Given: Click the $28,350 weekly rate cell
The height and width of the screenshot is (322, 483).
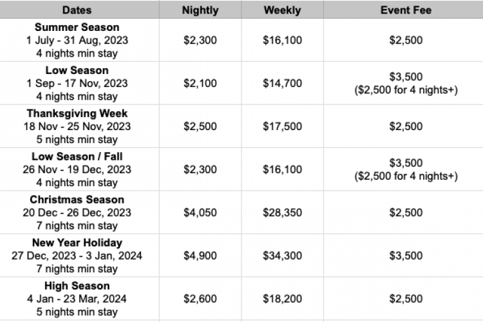Looking at the screenshot, I should click(x=282, y=213).
